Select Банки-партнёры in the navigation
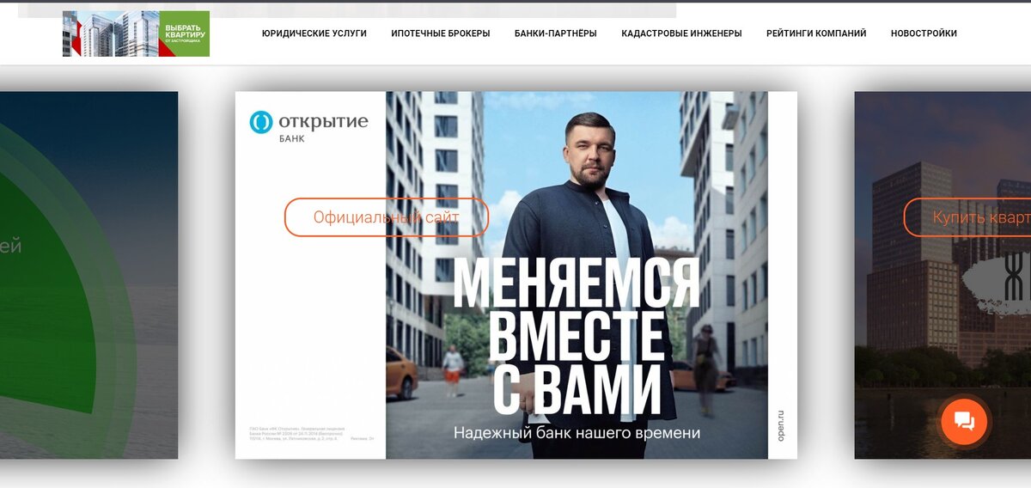 [x=556, y=34]
